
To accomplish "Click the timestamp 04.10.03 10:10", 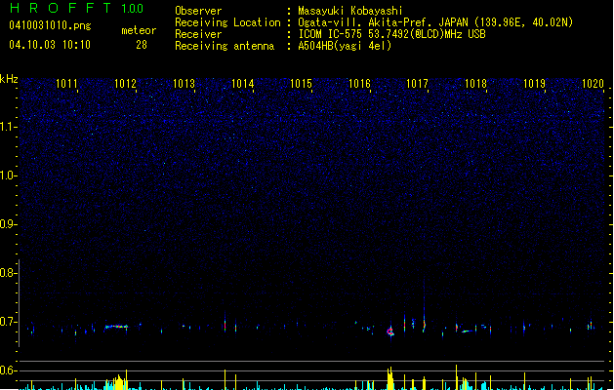I will click(50, 45).
